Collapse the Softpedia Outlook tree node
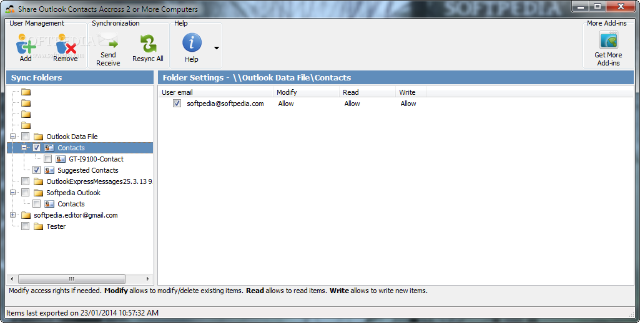640x323 pixels. pos(13,193)
